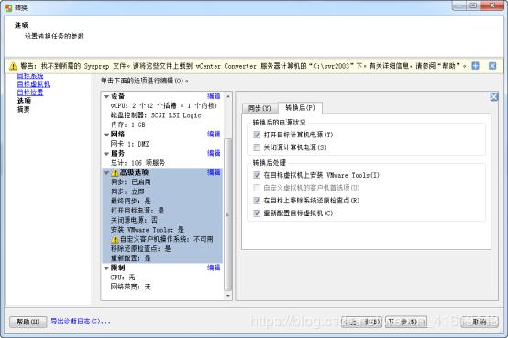Click the 下一步(N) next button
Viewport: 508px width, 338px height.
coord(406,322)
